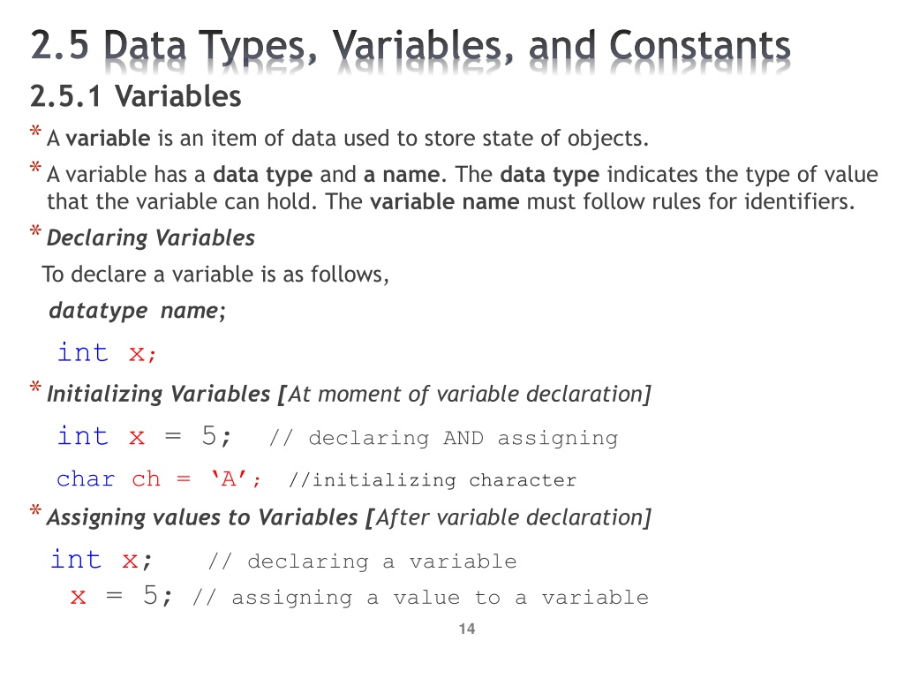The width and height of the screenshot is (904, 678).
Task: Click the bold "variable name" phrase
Action: (445, 202)
